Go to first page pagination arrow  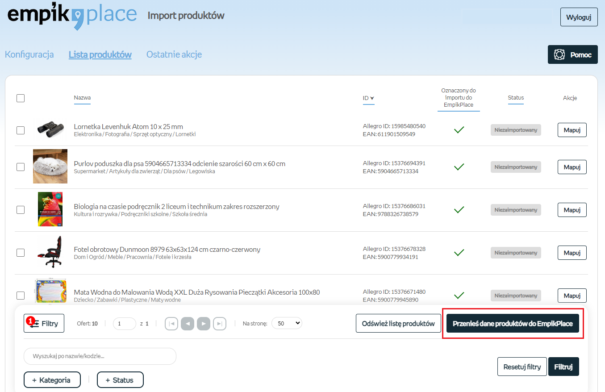click(x=171, y=324)
